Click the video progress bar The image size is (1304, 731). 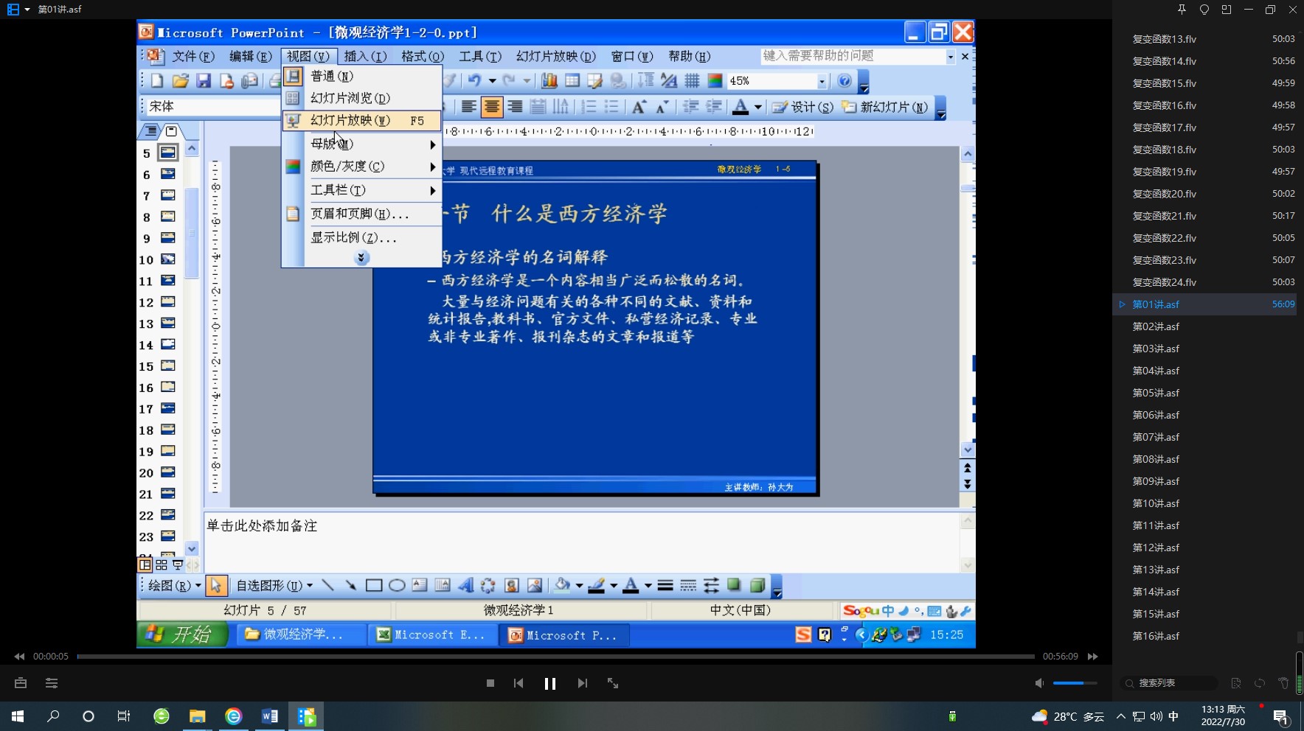[555, 656]
